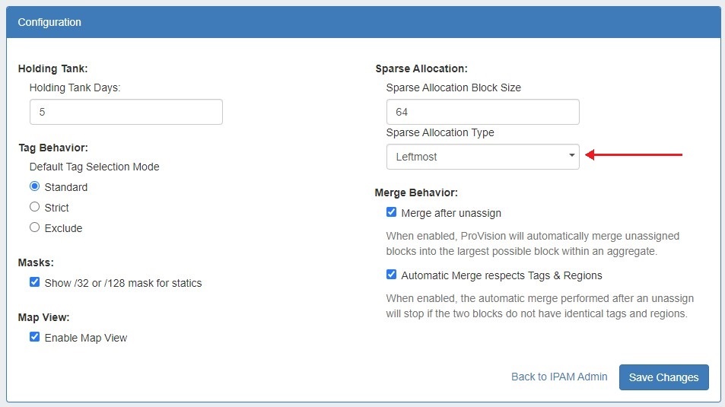Click the Holding Tank Days label
The height and width of the screenshot is (407, 725).
tap(75, 87)
